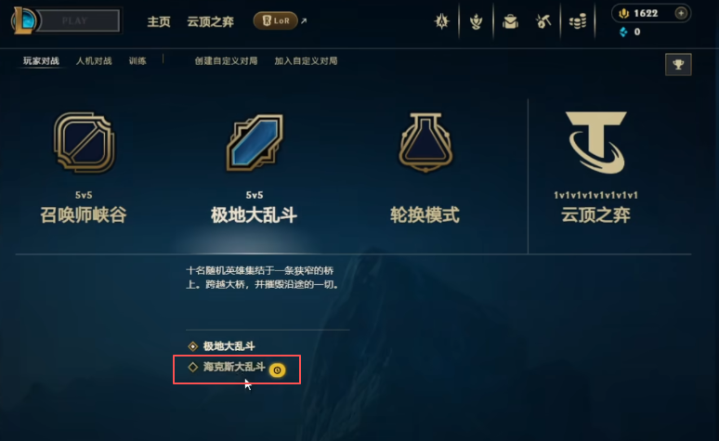This screenshot has width=719, height=441.
Task: Launch the LoR button
Action: click(x=276, y=20)
